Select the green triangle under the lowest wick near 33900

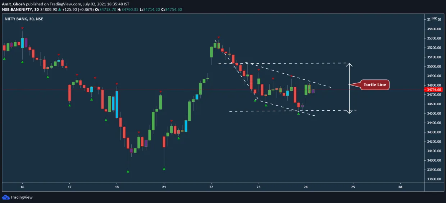point(128,171)
